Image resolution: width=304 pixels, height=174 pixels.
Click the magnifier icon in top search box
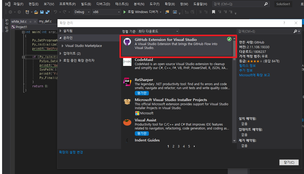click(x=266, y=4)
